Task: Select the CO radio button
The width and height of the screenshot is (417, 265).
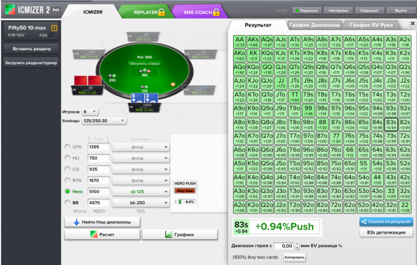Action: [67, 169]
